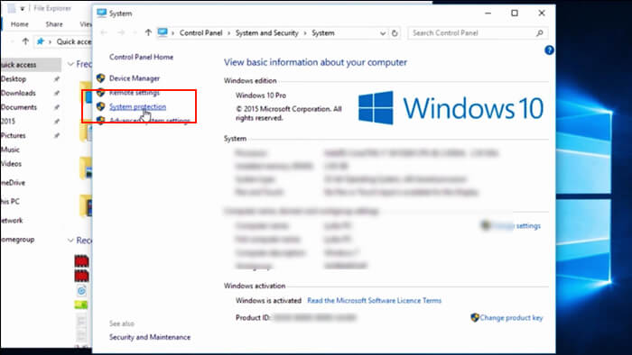Select Documents in File Explorer sidebar
This screenshot has width=632, height=355.
click(19, 107)
